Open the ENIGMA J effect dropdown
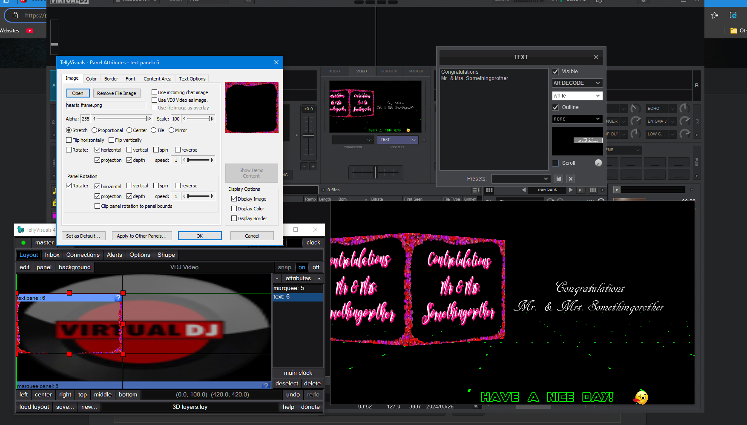Viewport: 747px width, 425px height. click(x=672, y=121)
